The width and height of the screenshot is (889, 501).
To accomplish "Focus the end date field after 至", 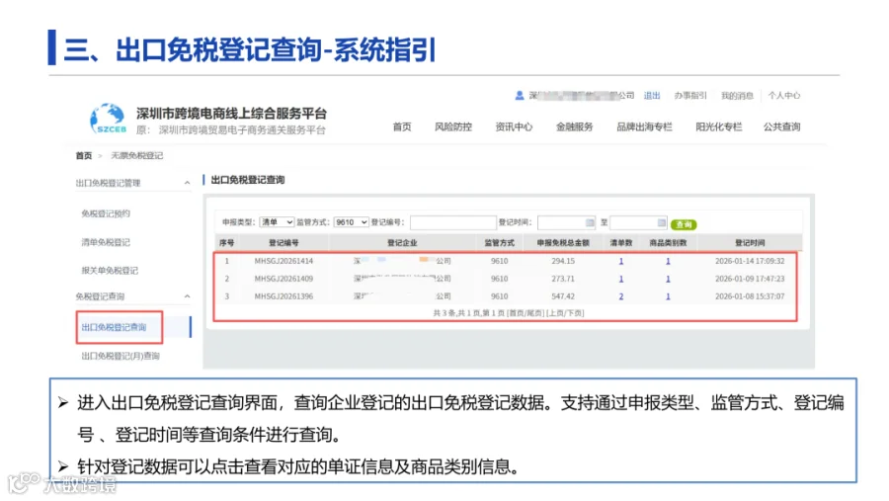I will point(638,222).
